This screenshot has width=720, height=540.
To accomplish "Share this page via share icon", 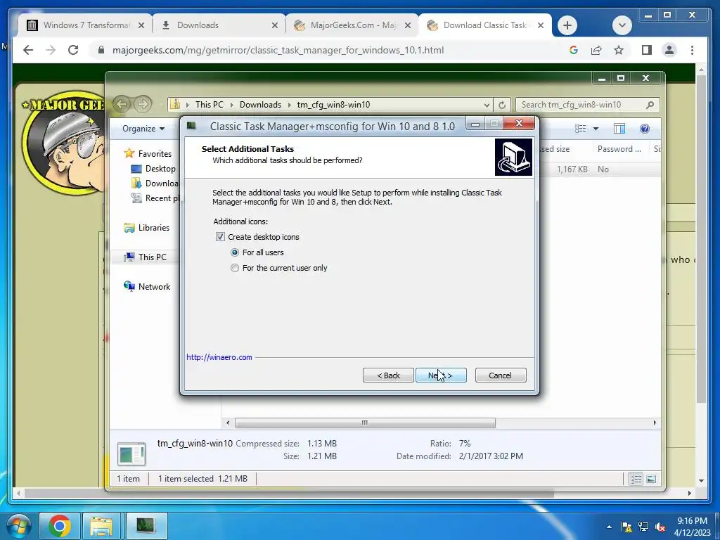I will point(596,50).
